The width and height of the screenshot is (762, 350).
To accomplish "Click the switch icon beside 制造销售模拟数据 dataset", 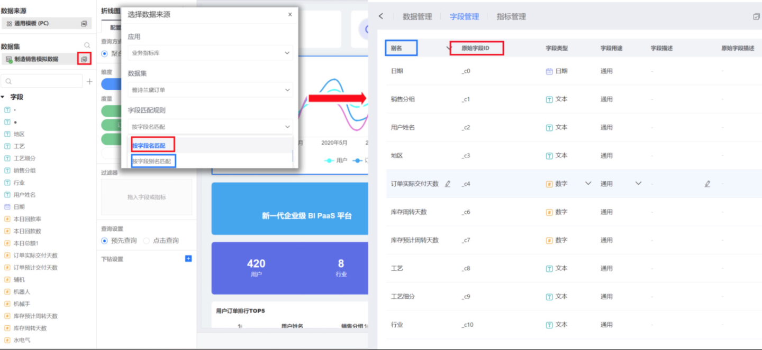I will tap(84, 59).
